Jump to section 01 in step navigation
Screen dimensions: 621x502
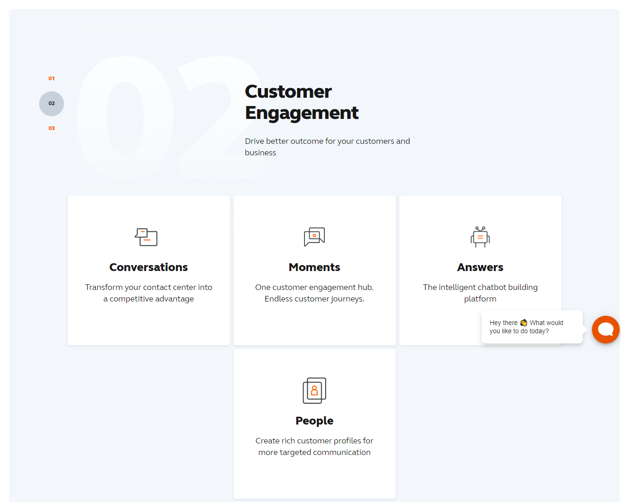point(52,78)
